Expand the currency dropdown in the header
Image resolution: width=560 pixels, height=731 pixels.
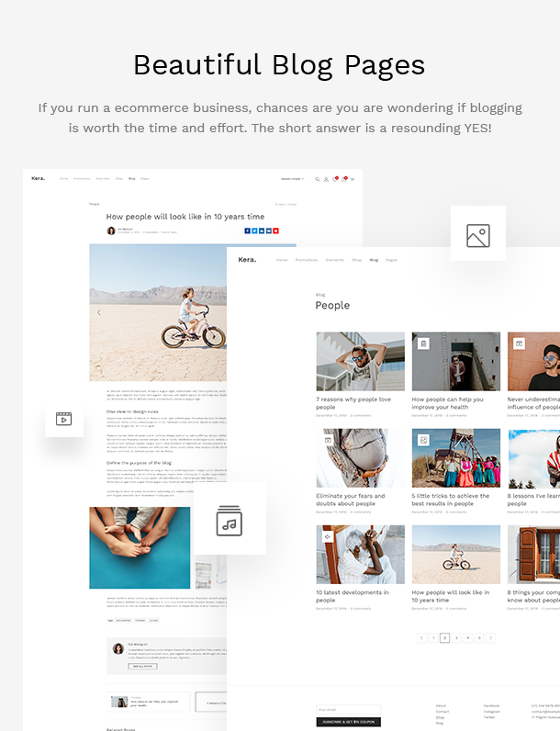pos(293,179)
